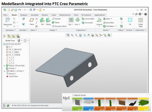Switch to the ModelSearch tab
Viewport: 152px width, 112px height.
point(65,15)
